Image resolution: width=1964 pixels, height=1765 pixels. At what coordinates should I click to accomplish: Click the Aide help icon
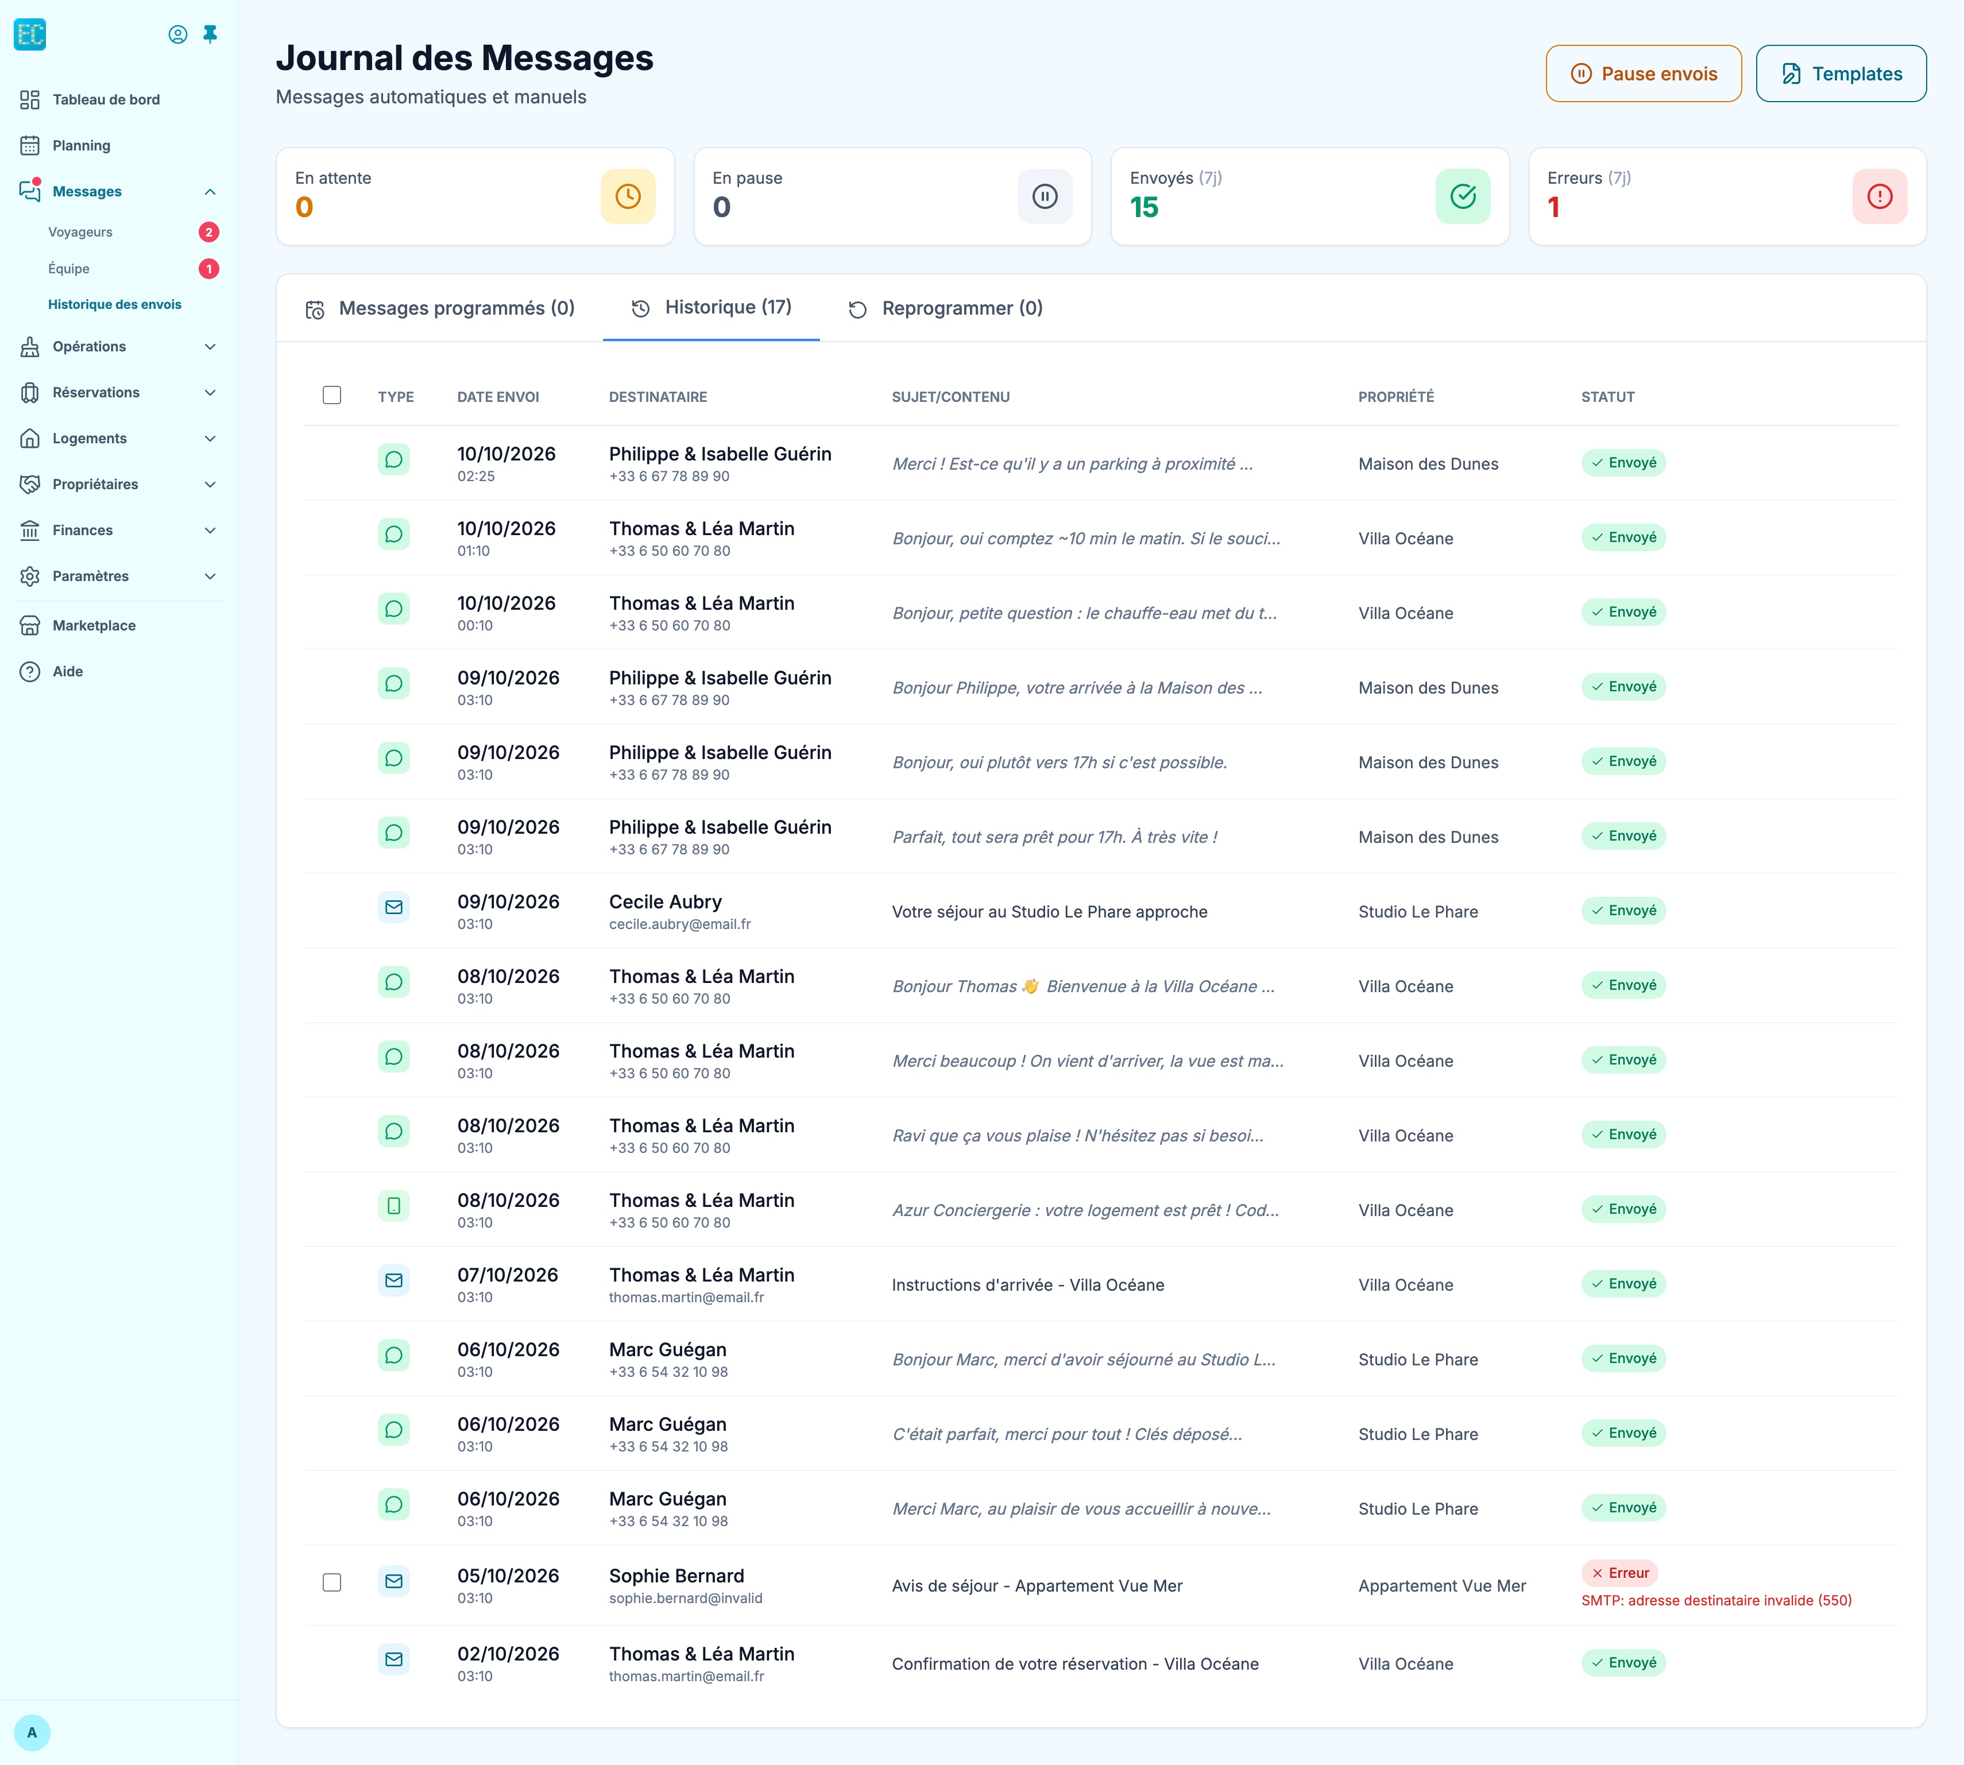tap(30, 671)
